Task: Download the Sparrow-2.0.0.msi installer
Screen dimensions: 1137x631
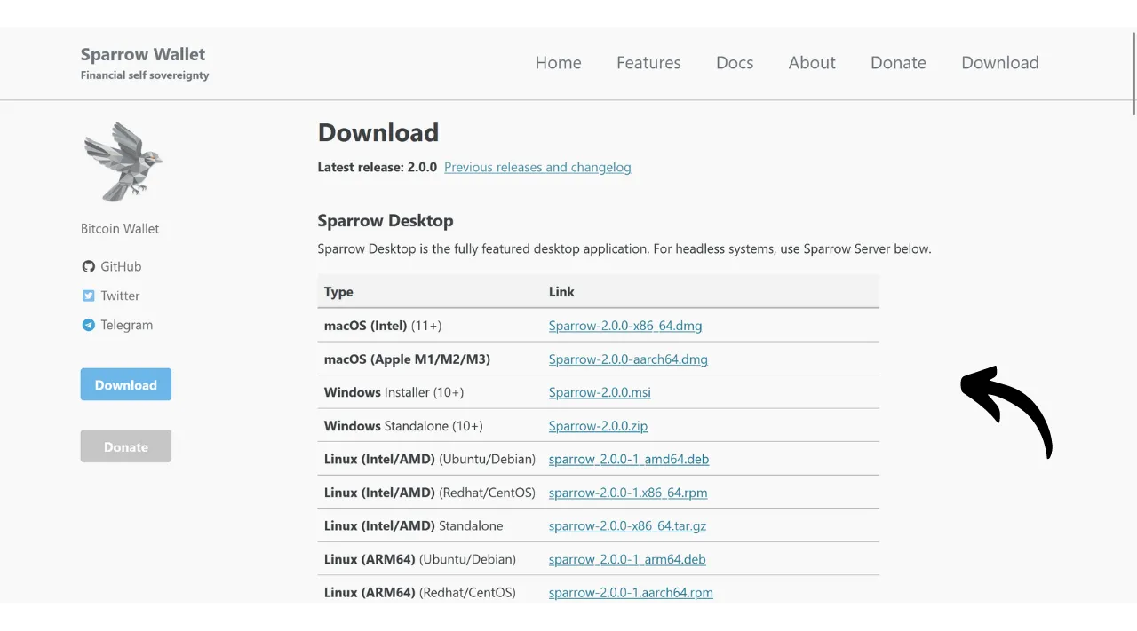Action: coord(600,392)
